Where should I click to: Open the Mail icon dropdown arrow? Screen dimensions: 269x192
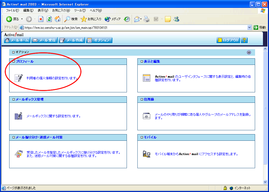coord(141,19)
